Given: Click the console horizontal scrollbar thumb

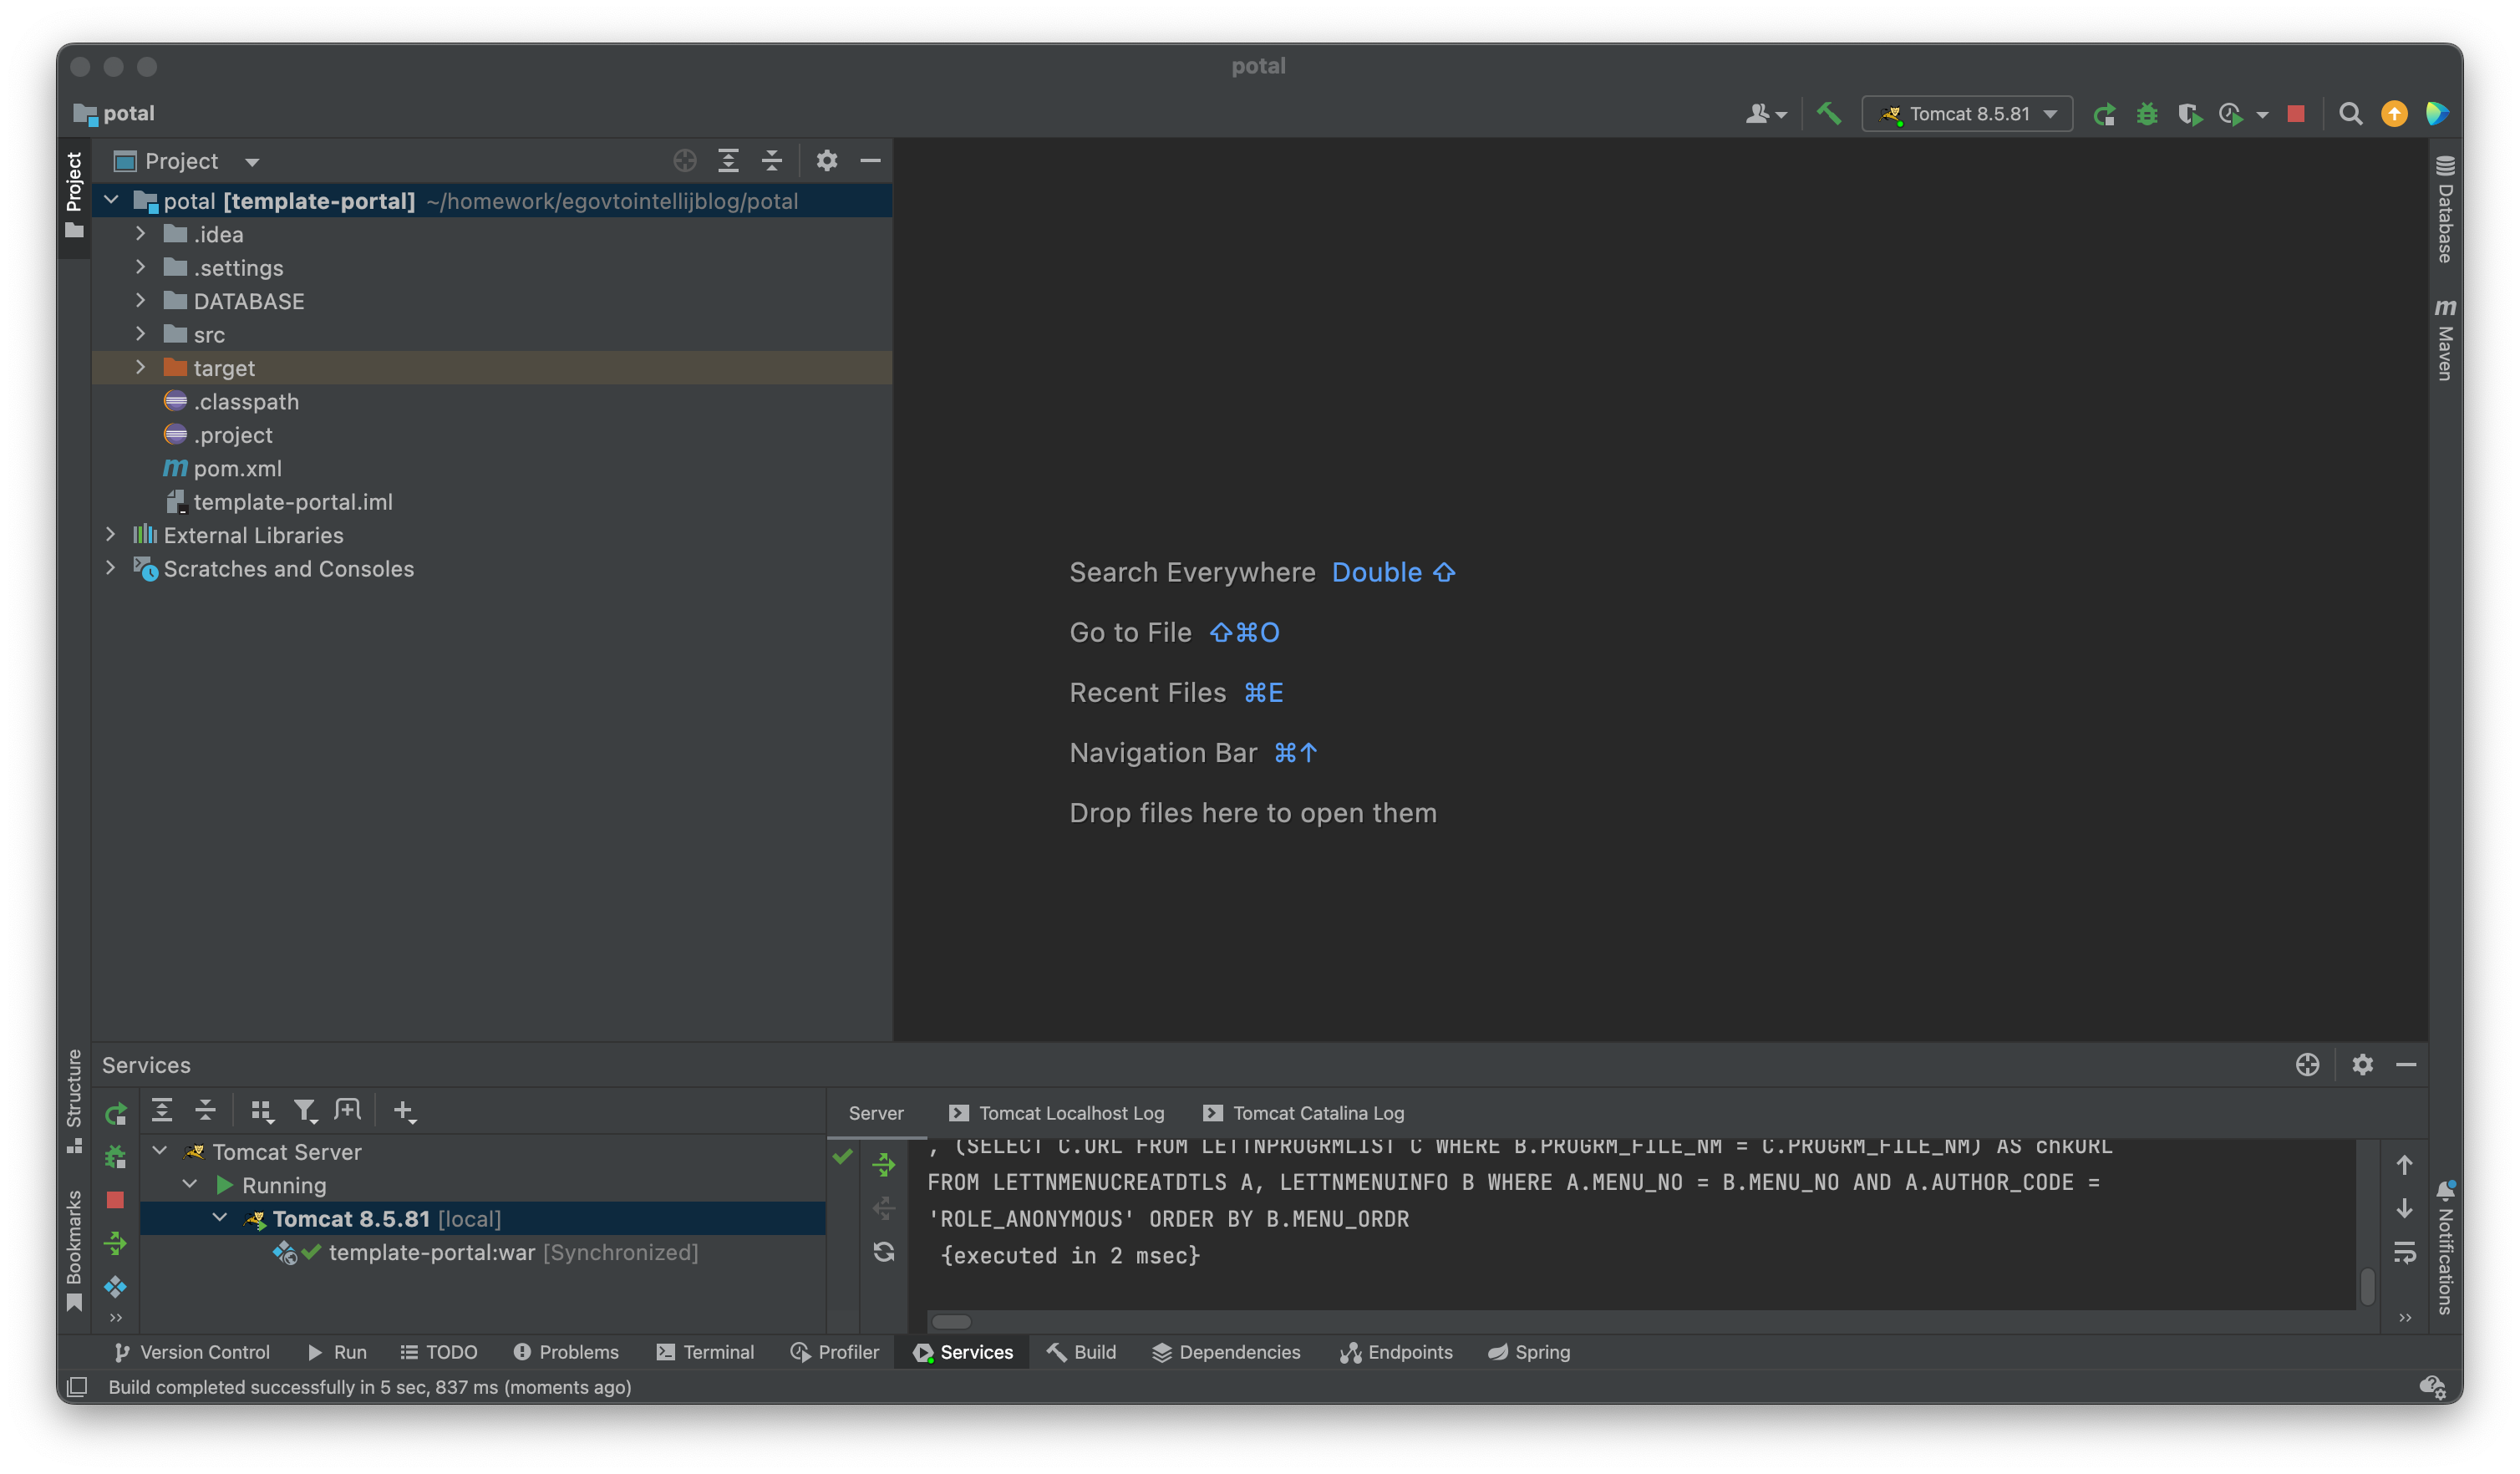Looking at the screenshot, I should [951, 1321].
